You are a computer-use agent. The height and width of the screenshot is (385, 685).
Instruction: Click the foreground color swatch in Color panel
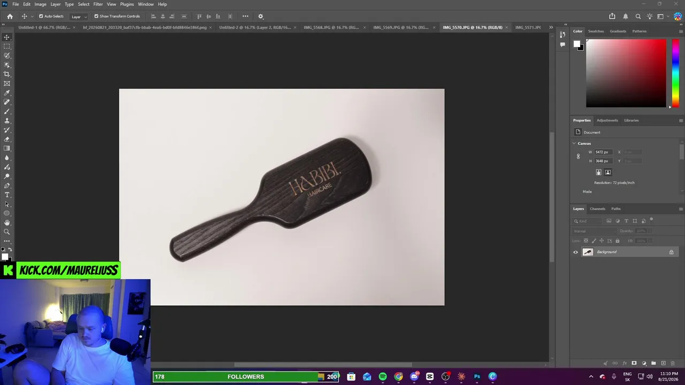(x=577, y=44)
